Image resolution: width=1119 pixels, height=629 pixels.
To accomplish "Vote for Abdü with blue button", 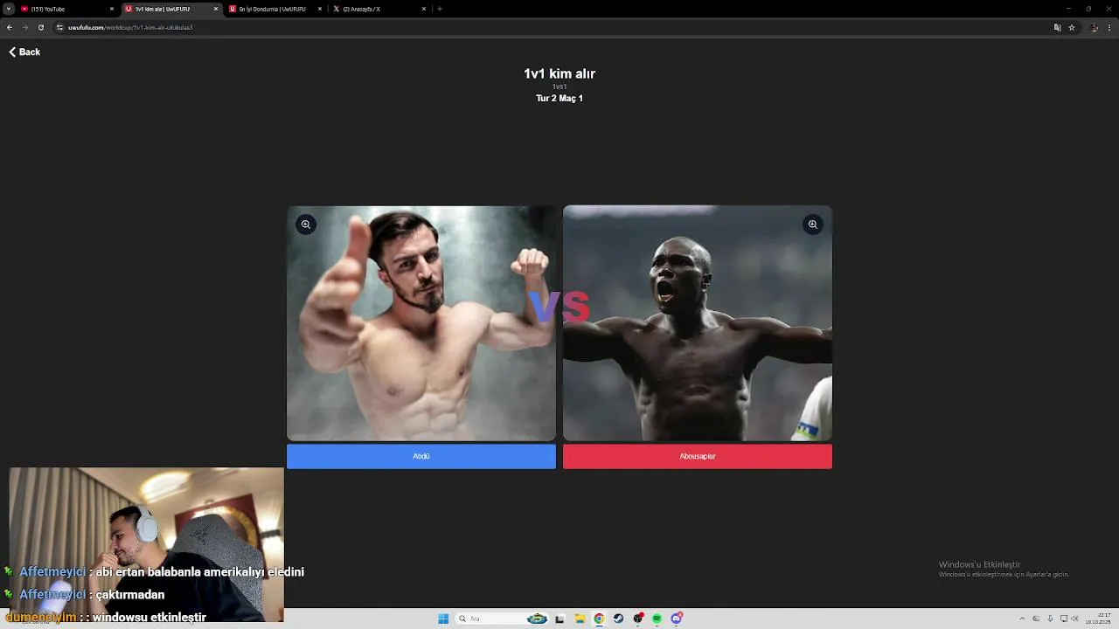I will click(x=421, y=456).
